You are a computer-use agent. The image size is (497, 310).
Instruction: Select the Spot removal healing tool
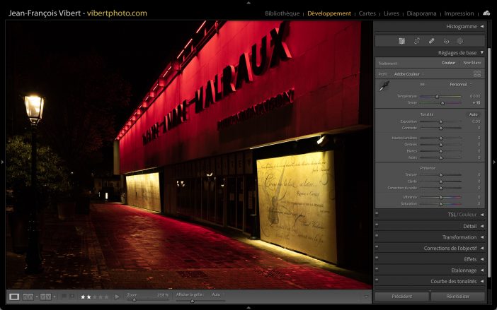(x=432, y=41)
